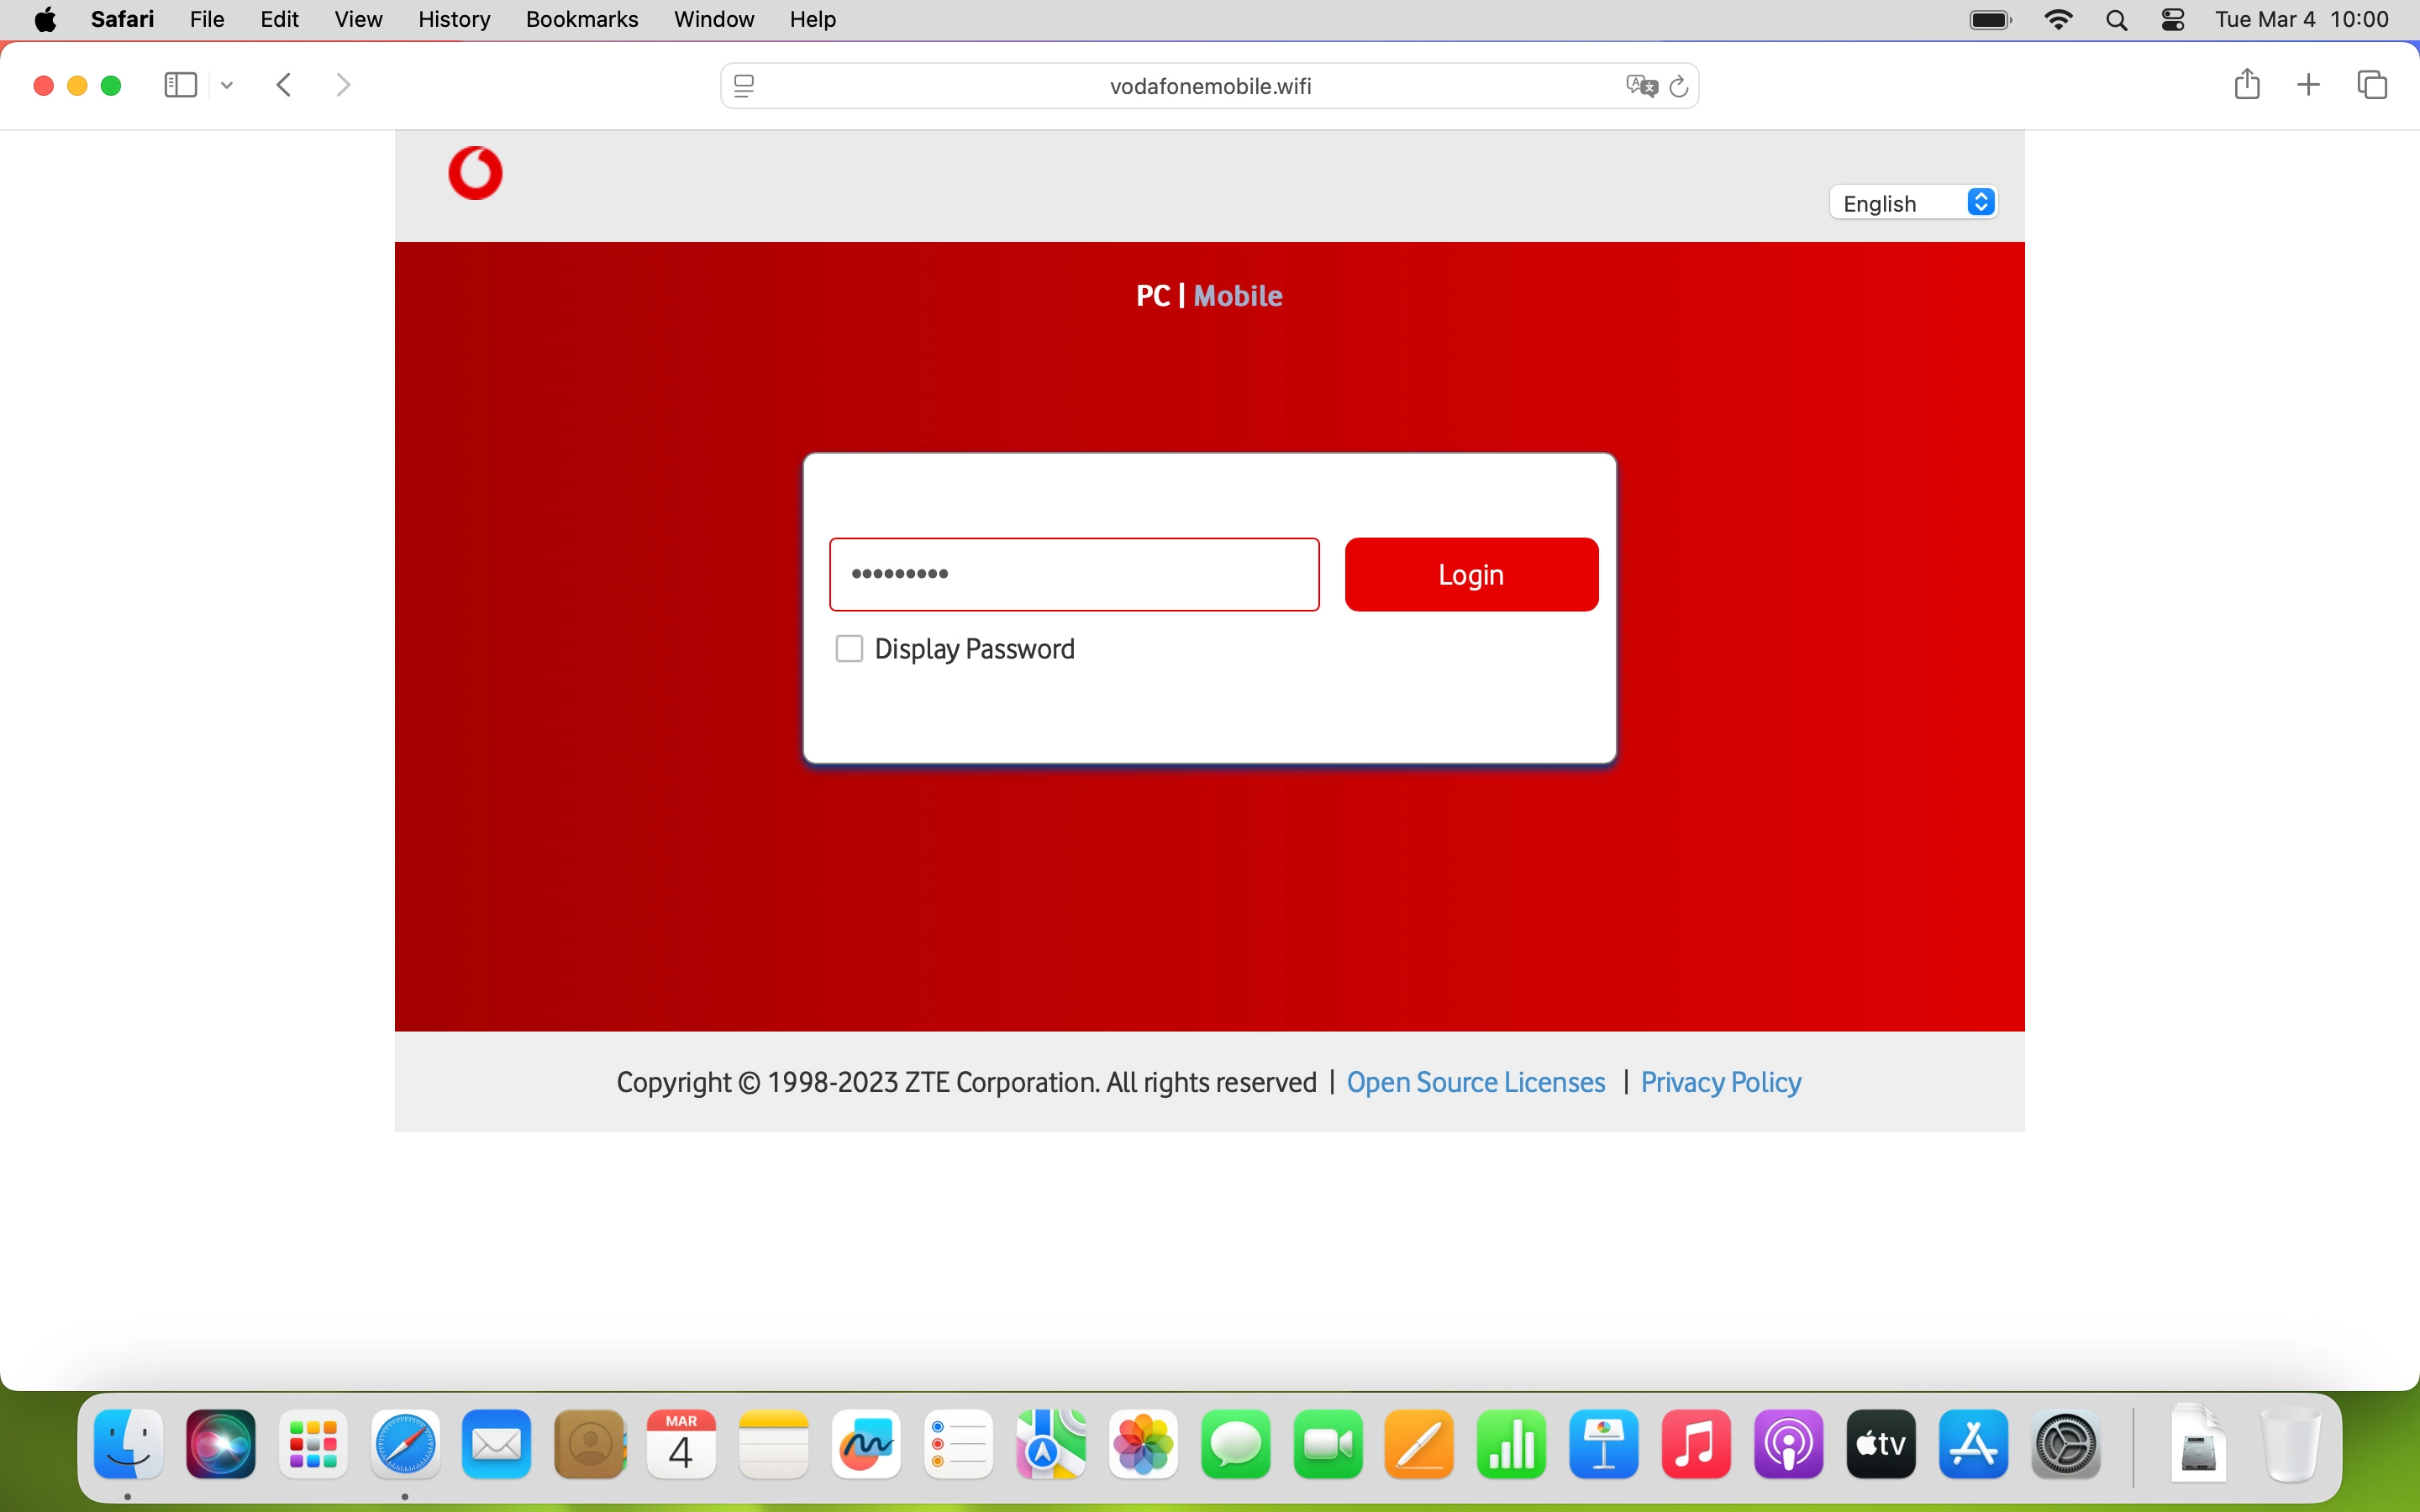Image resolution: width=2420 pixels, height=1512 pixels.
Task: Reload the page with refresh icon
Action: coord(1680,86)
